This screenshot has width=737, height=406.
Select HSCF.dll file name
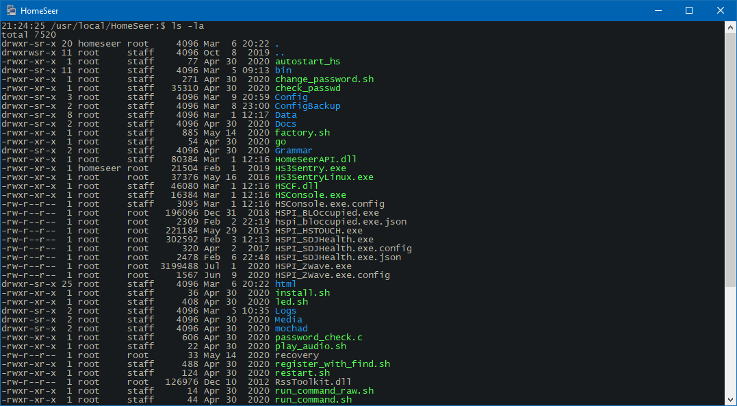296,186
